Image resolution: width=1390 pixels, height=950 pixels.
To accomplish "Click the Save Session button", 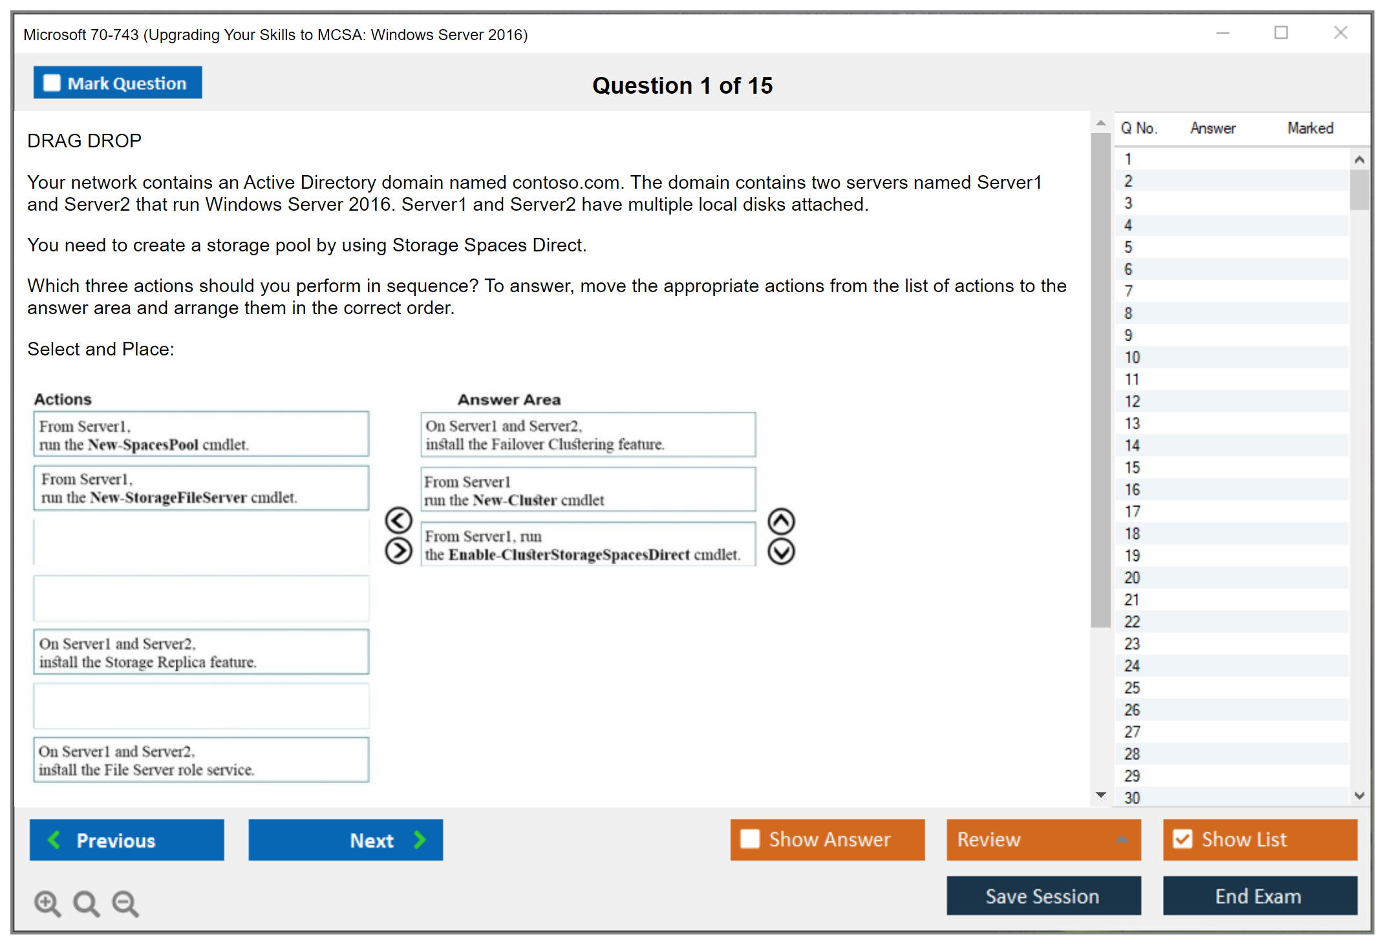I will coord(1043,896).
